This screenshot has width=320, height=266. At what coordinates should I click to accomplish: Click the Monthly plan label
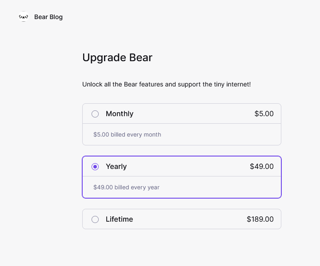click(x=120, y=113)
